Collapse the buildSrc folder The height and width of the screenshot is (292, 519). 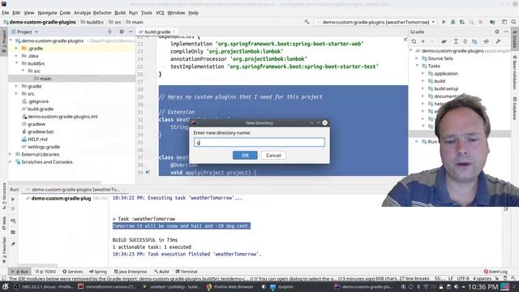tap(16, 63)
